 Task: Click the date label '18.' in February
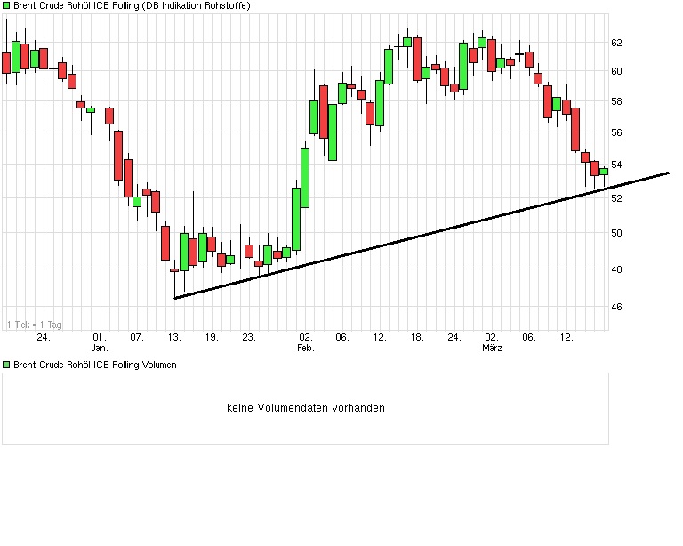[417, 337]
